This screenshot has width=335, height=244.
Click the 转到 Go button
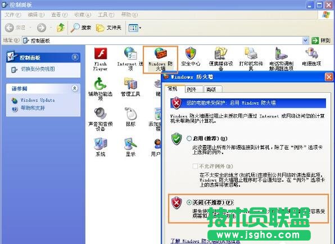point(321,40)
